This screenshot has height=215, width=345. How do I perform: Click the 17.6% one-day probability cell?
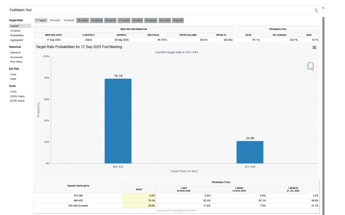point(184,206)
